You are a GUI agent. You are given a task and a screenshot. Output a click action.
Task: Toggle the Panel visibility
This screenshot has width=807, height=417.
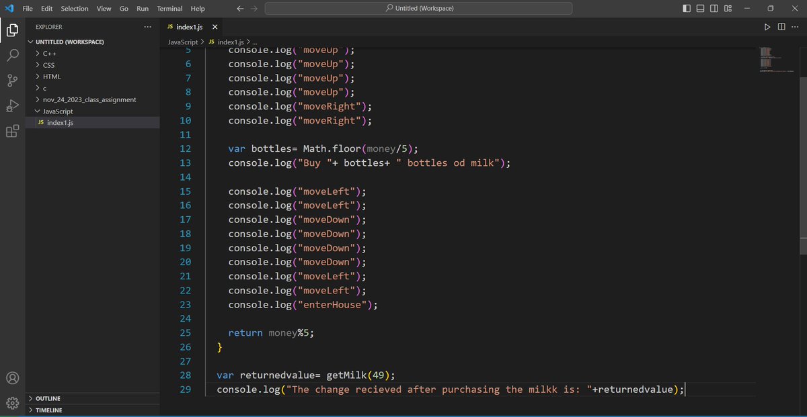point(699,7)
